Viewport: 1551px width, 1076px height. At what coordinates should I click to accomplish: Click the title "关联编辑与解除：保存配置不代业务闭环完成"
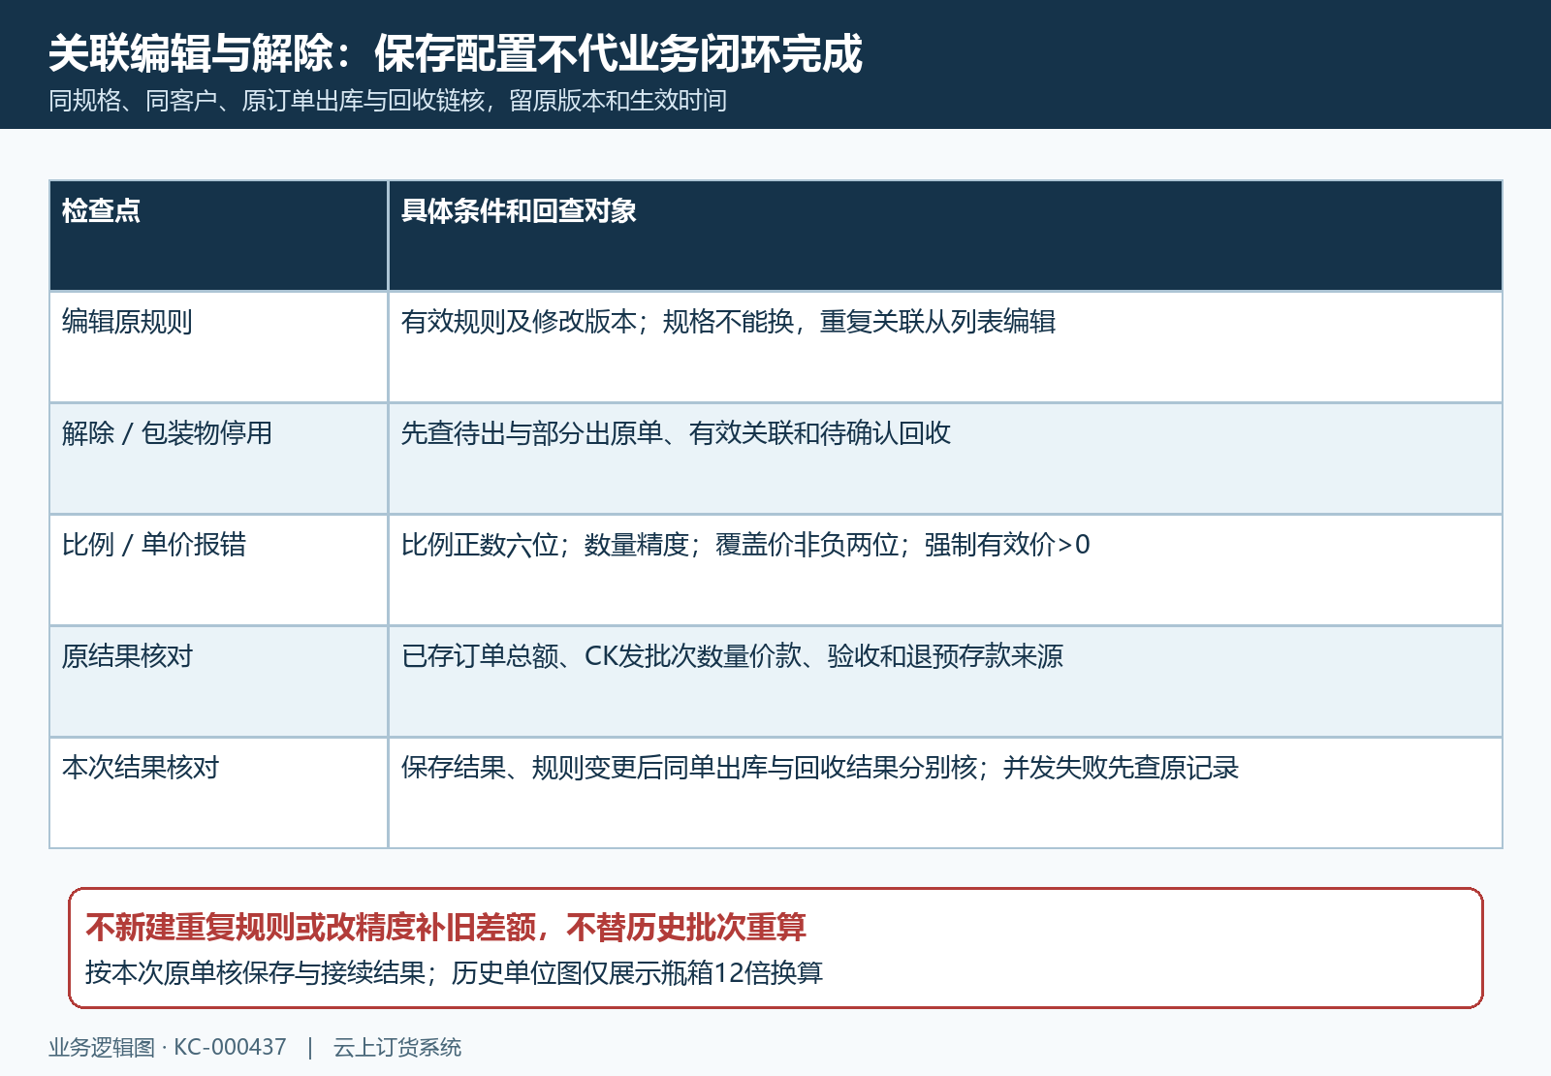coord(456,53)
